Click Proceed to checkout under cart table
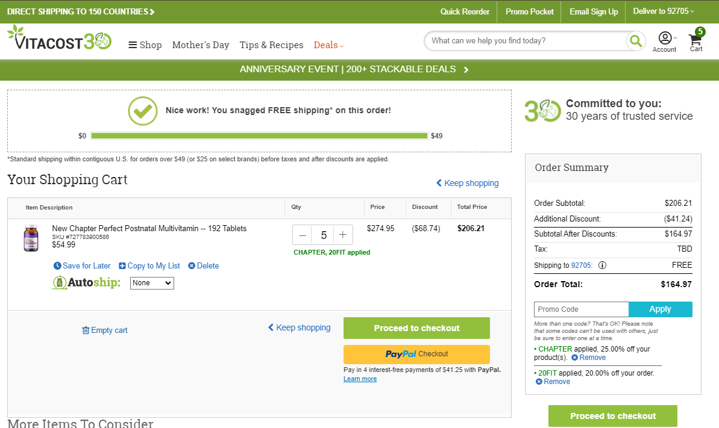This screenshot has width=719, height=428. point(416,328)
